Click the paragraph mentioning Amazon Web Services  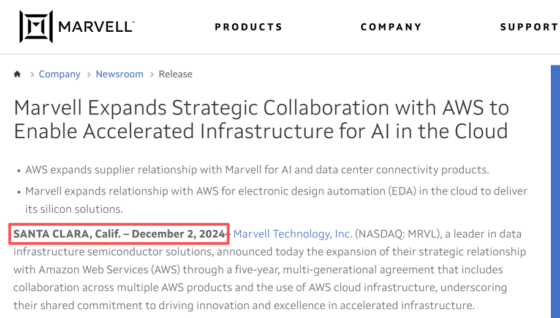270,270
